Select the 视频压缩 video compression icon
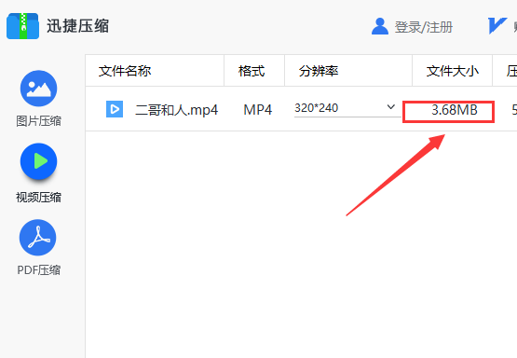The height and width of the screenshot is (358, 517). [38, 161]
